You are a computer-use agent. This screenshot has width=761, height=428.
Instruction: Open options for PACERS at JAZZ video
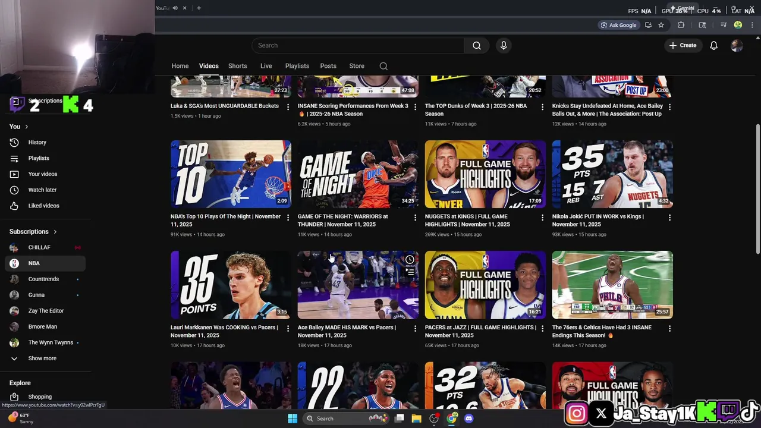click(542, 328)
